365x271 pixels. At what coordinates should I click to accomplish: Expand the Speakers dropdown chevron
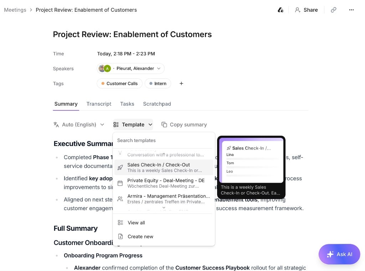(x=159, y=68)
